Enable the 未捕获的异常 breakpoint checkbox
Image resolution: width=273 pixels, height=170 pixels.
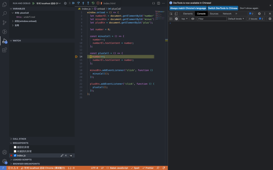coord(15,151)
